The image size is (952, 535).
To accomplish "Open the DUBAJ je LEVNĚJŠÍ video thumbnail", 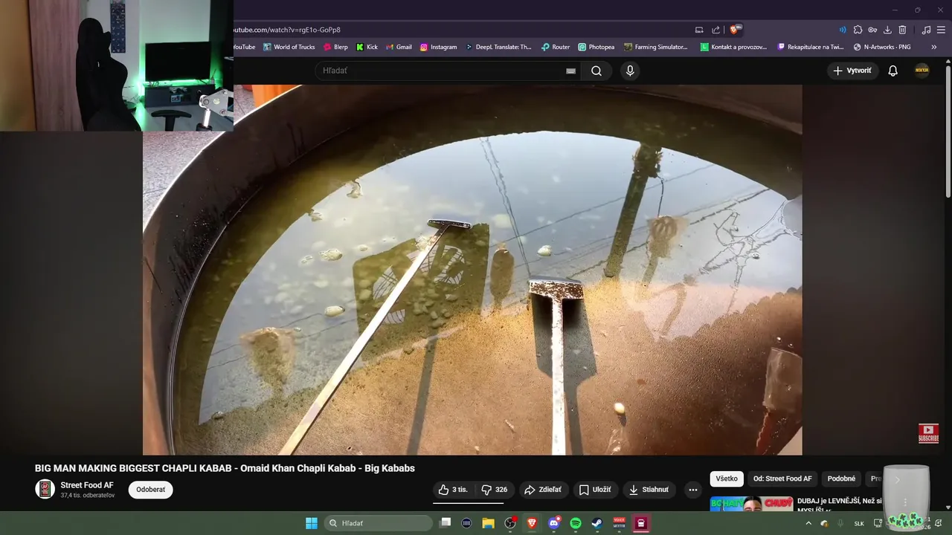I will 752,504.
